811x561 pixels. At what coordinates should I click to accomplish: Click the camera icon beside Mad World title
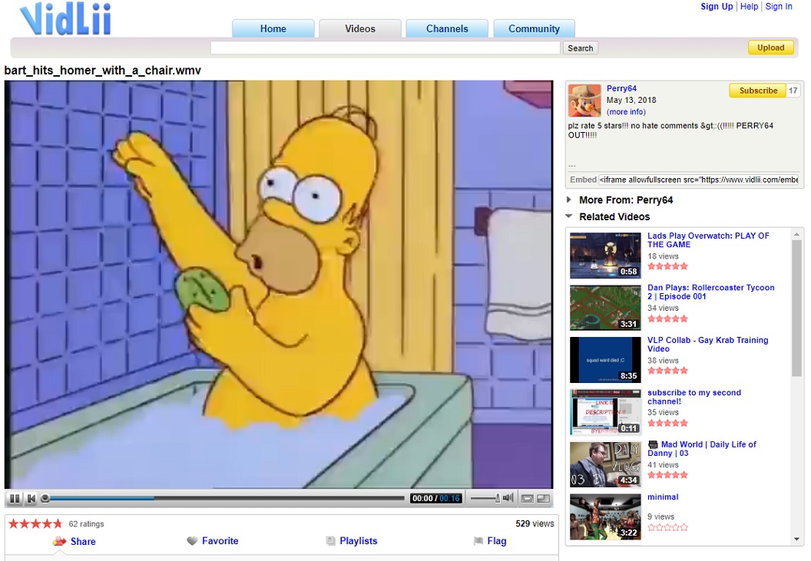(653, 444)
